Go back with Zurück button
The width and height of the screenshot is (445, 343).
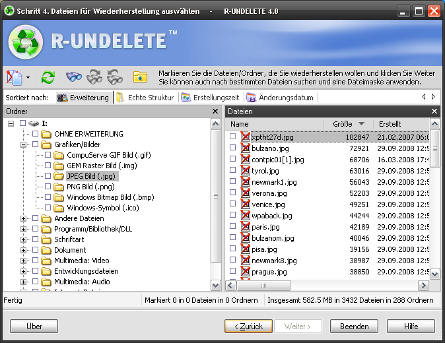pyautogui.click(x=249, y=327)
